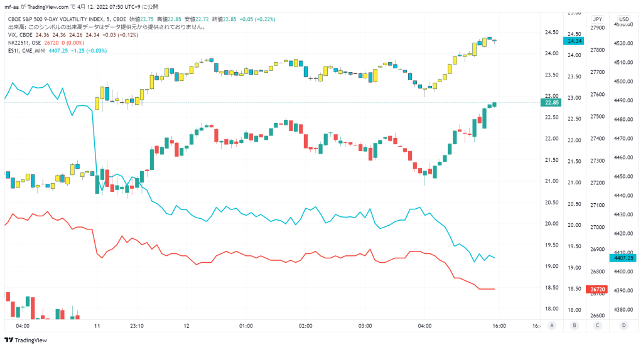This screenshot has height=348, width=643.
Task: Click the cyan 24.34 VIX price label
Action: tap(574, 41)
